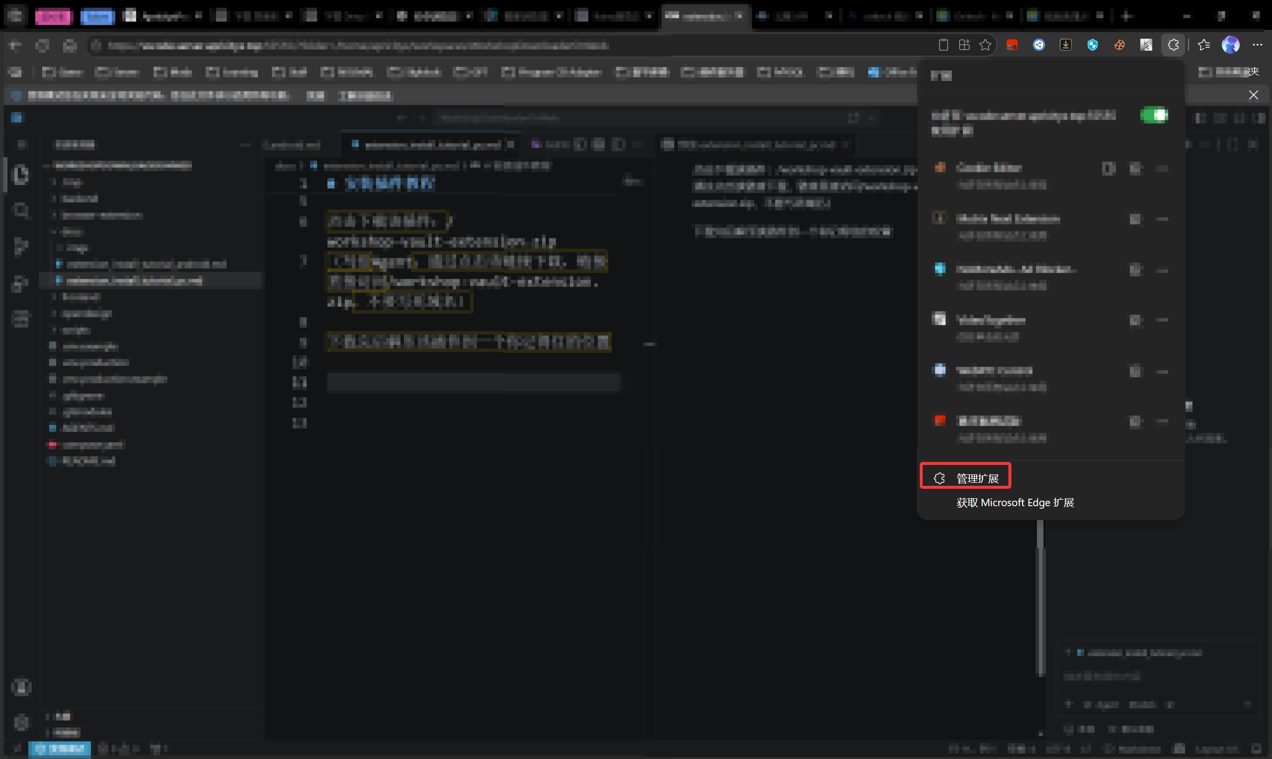Viewport: 1272px width, 759px height.
Task: Click the yellow download extension icon
Action: pyautogui.click(x=1065, y=45)
